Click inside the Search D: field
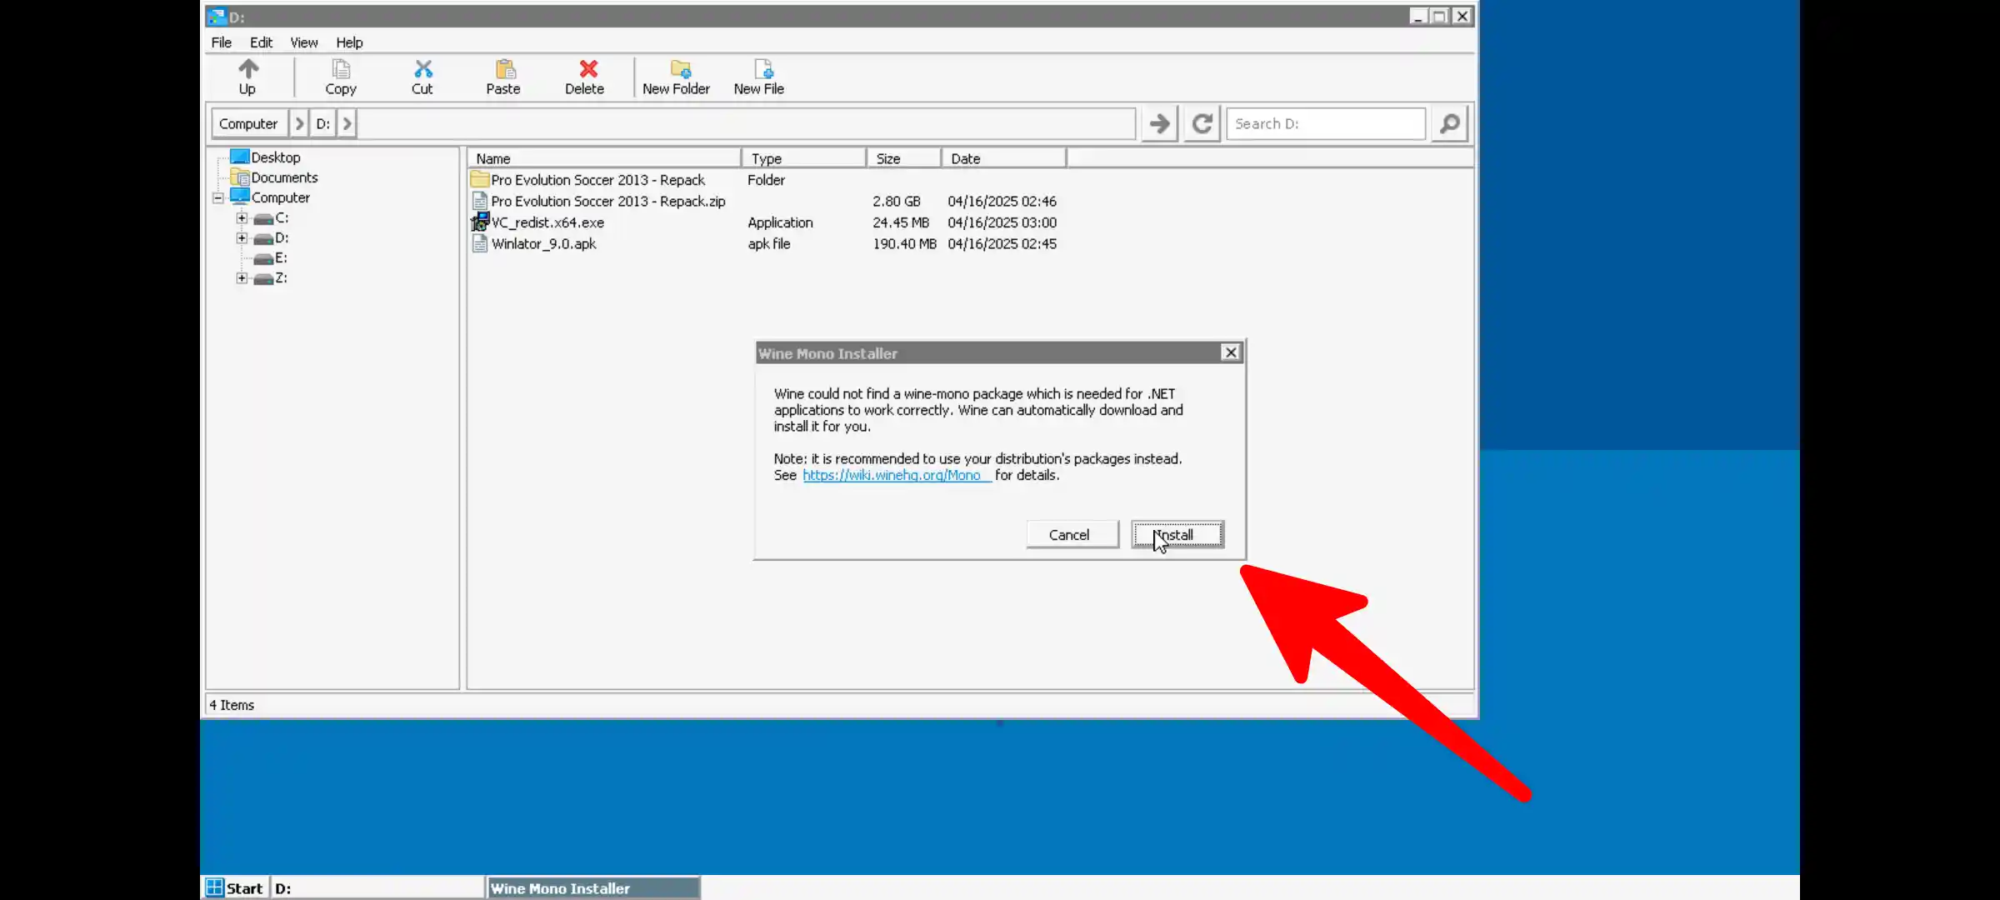This screenshot has height=900, width=2000. pyautogui.click(x=1325, y=123)
